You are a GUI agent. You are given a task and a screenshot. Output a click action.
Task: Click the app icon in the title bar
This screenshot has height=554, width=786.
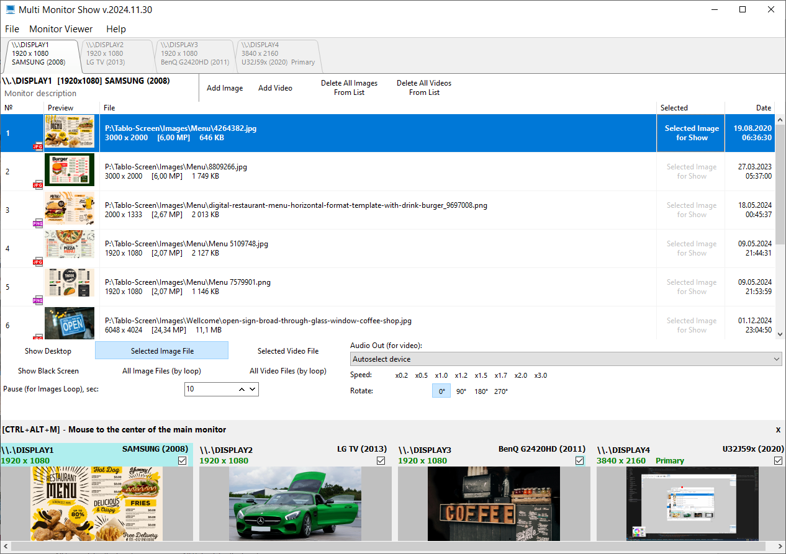coord(11,10)
